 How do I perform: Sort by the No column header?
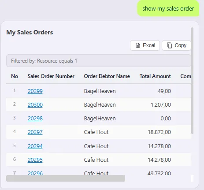pyautogui.click(x=15, y=76)
